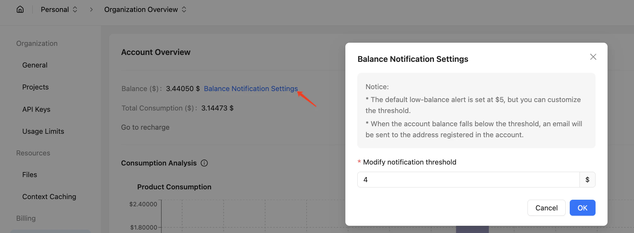Click the Account Overview heading
Viewport: 634px width, 233px height.
click(156, 52)
